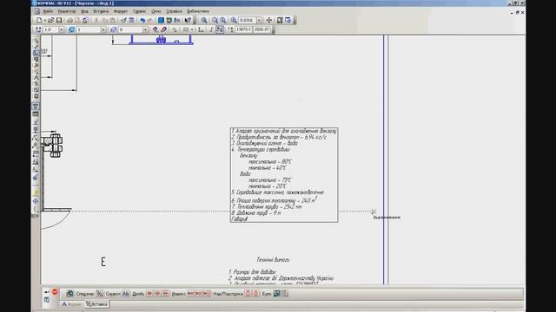Click the Undo arrow icon
Viewport: 556px width, 312px height.
pos(142,21)
